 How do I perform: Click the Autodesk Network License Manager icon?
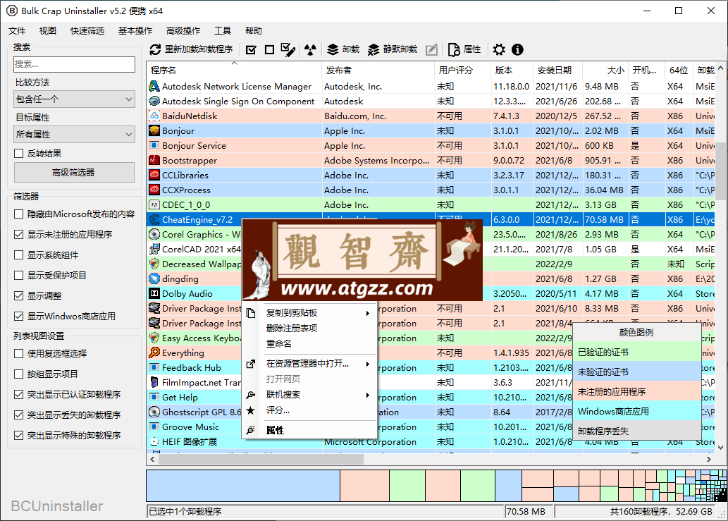click(154, 87)
